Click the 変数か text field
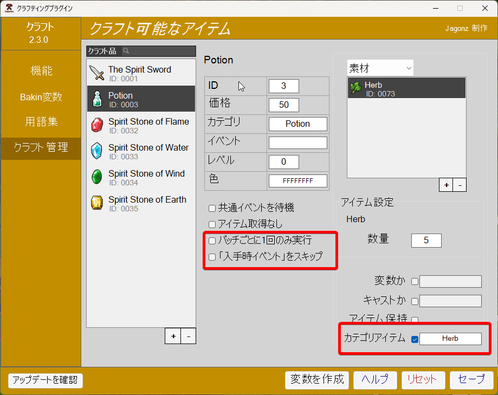Screen dimensions: 498x395 [450, 282]
